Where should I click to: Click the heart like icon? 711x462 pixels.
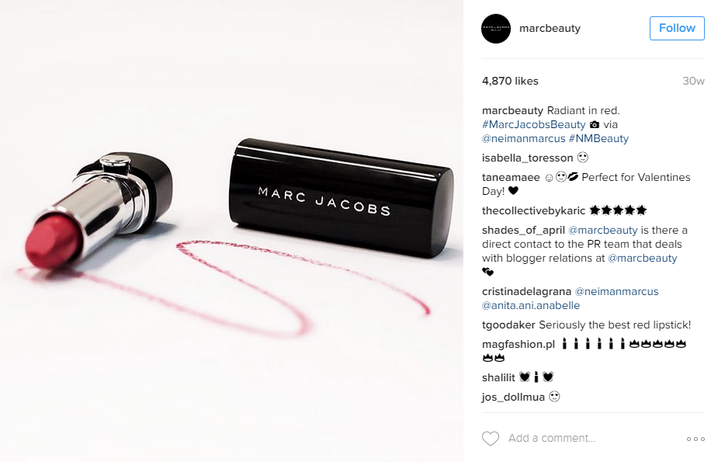click(491, 439)
